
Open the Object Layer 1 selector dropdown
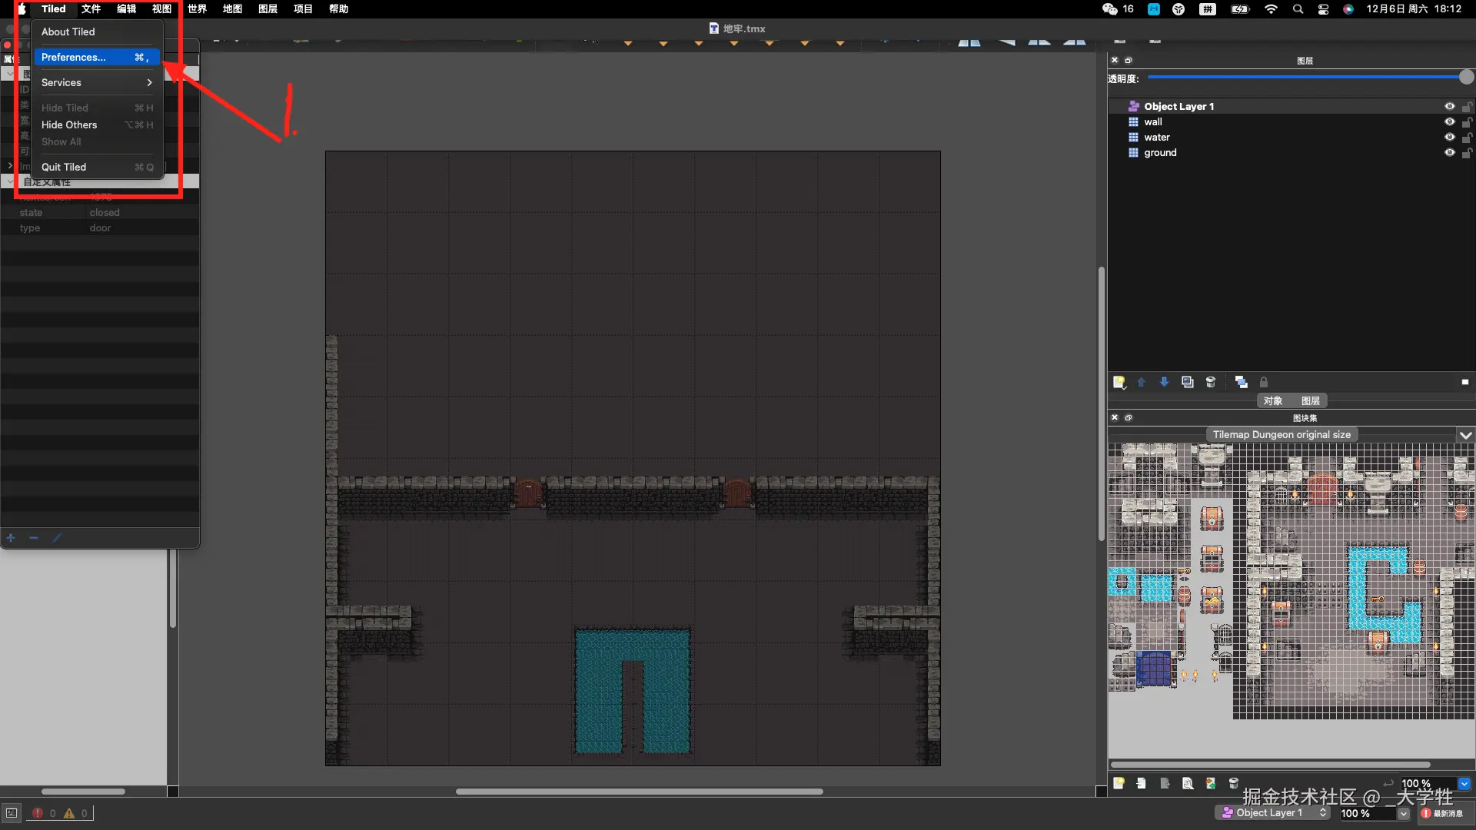(1273, 813)
